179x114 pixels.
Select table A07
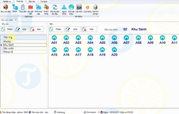126,40
